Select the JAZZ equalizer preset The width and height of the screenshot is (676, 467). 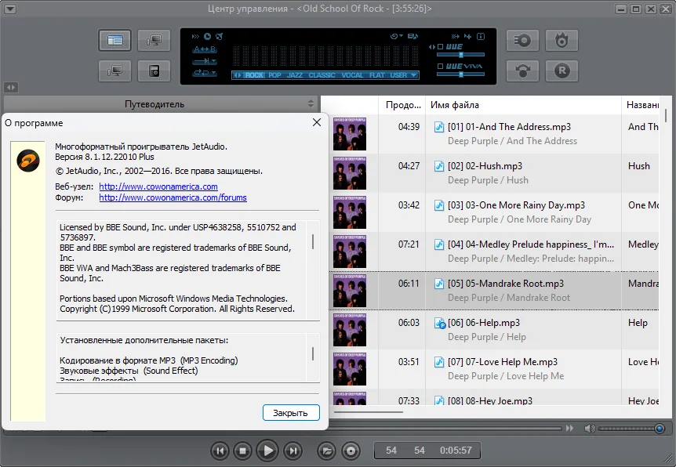click(294, 75)
